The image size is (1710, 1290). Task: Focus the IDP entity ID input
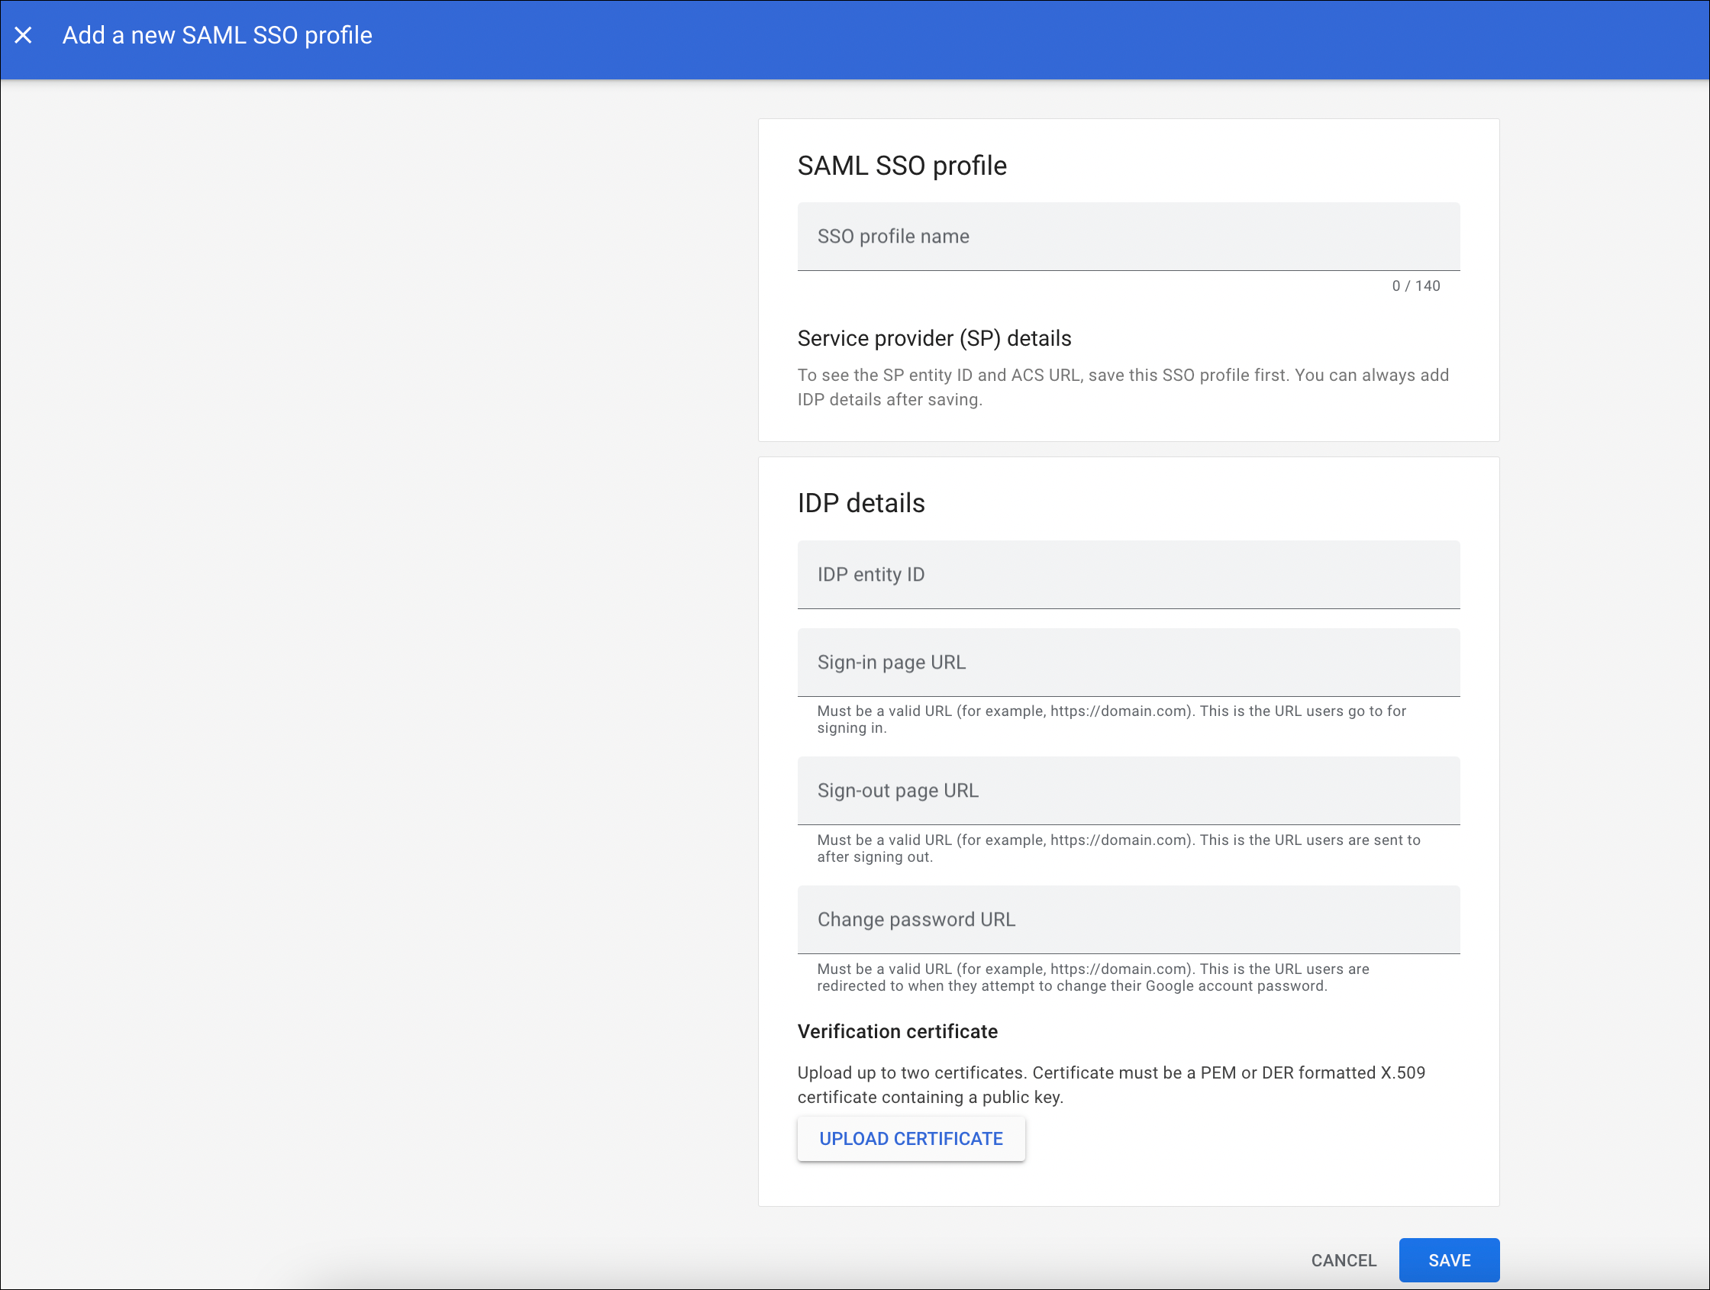tap(1128, 574)
